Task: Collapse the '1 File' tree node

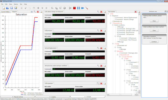Action: tap(108, 14)
